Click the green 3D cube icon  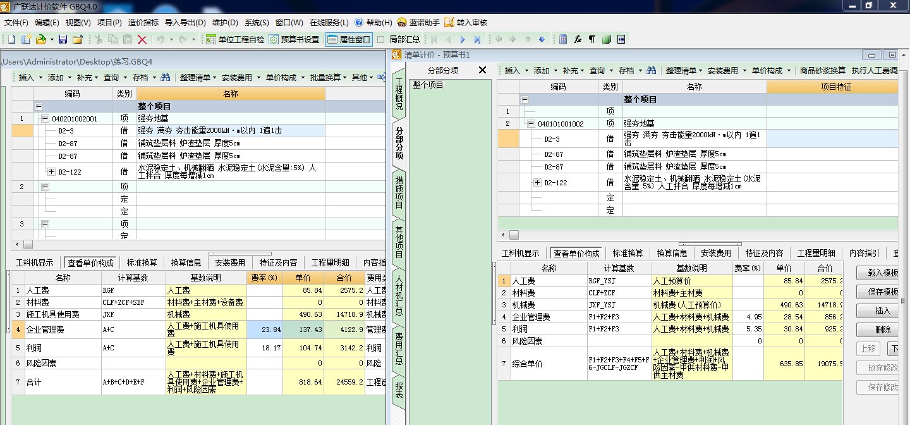(x=607, y=39)
